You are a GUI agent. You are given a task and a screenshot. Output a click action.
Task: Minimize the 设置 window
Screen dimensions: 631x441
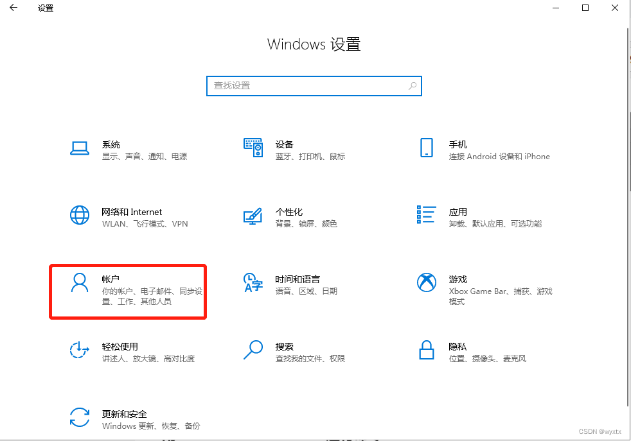(556, 8)
